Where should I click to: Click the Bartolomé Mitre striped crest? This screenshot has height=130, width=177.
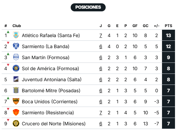[x=16, y=90]
